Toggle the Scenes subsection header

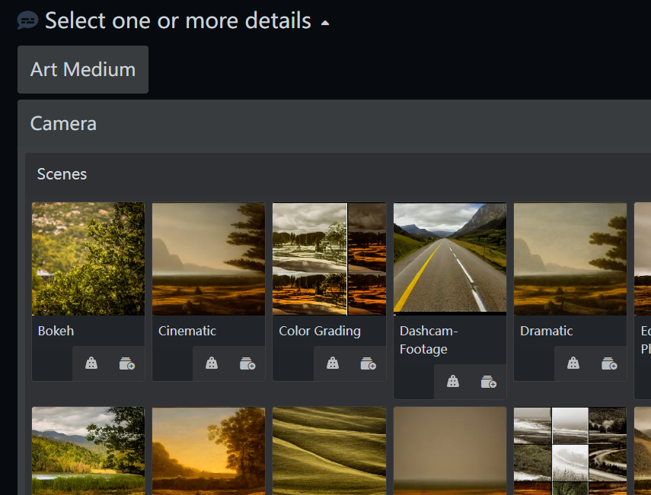click(x=338, y=174)
